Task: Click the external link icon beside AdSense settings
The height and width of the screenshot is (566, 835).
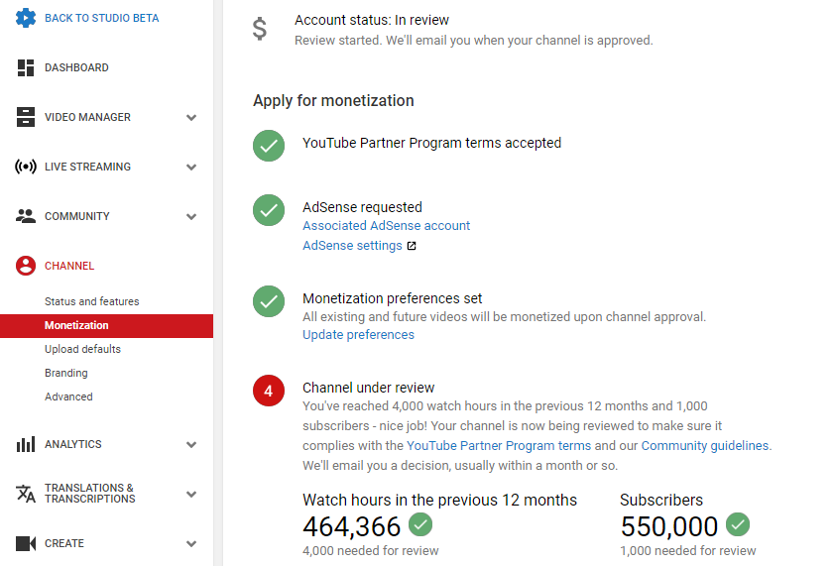Action: coord(412,246)
